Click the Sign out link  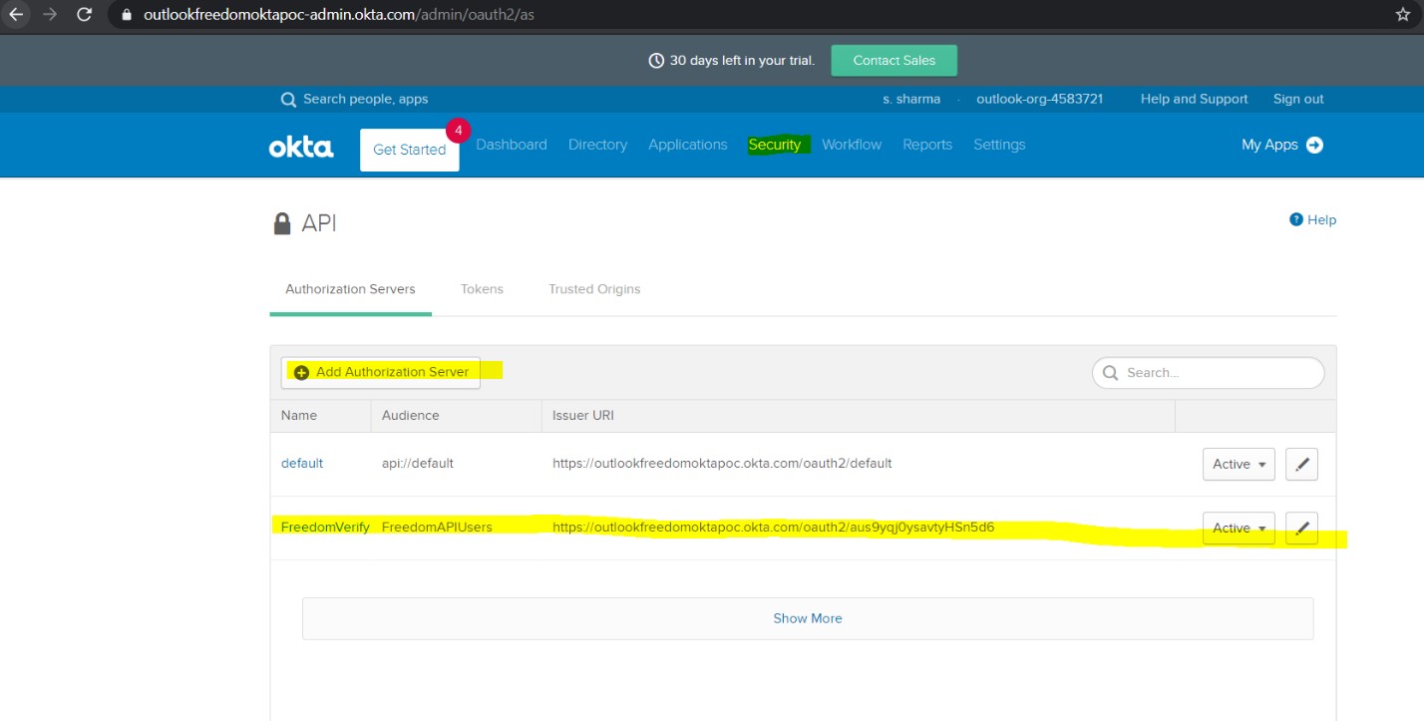click(1298, 99)
